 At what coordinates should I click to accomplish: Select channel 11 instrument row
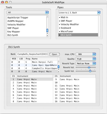74,86
